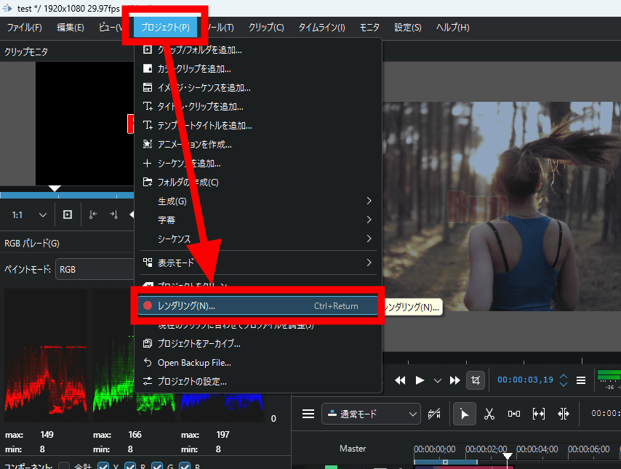Click the set zone in-point icon
Screen dimensions: 621x469
(x=92, y=215)
